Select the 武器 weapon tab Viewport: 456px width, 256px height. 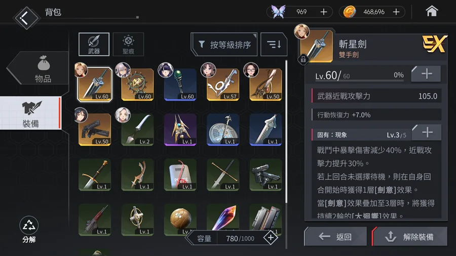pos(94,45)
